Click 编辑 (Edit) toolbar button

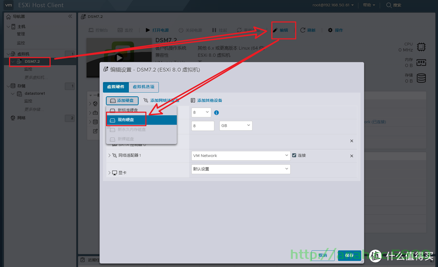tap(281, 30)
